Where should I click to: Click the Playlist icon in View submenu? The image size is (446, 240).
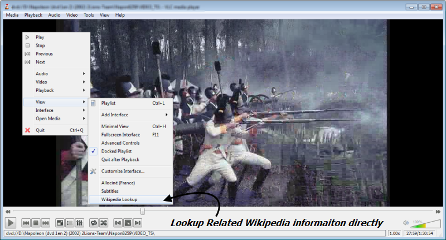(x=93, y=103)
